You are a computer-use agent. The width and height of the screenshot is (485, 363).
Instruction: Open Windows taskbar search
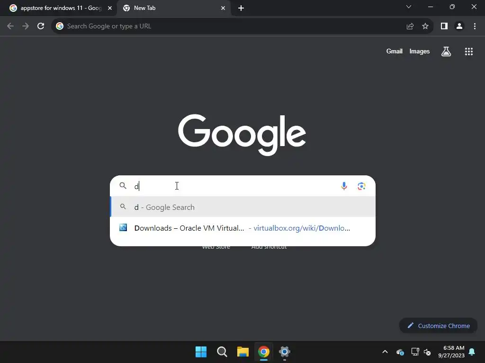222,352
